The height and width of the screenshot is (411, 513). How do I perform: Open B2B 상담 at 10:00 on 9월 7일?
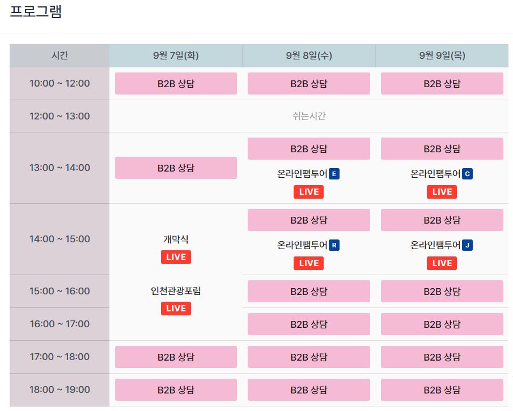[x=176, y=84]
